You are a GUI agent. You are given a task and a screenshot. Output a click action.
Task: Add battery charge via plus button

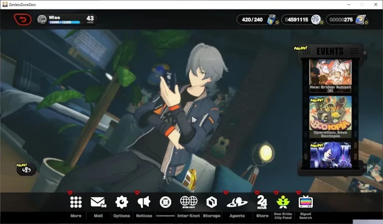(x=277, y=23)
